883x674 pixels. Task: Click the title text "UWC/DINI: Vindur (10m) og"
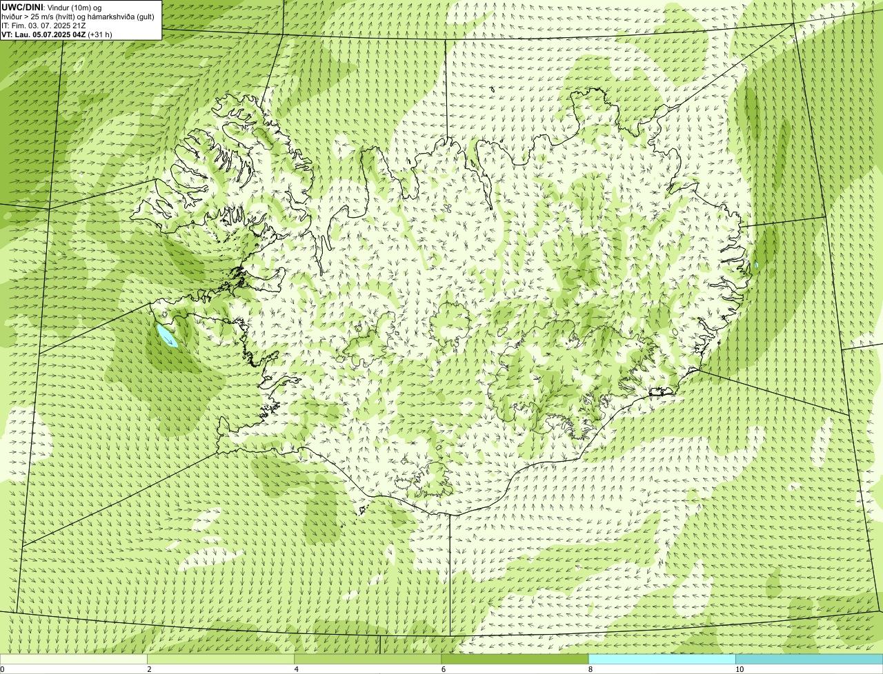(x=52, y=7)
